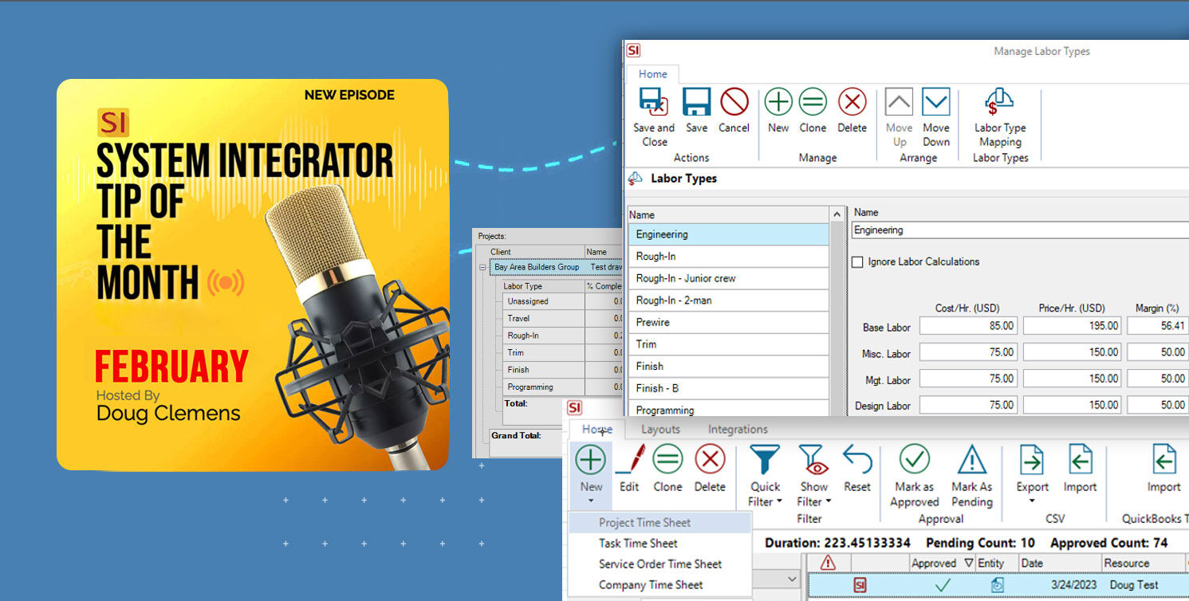
Task: Move the labor type down
Action: tap(936, 117)
